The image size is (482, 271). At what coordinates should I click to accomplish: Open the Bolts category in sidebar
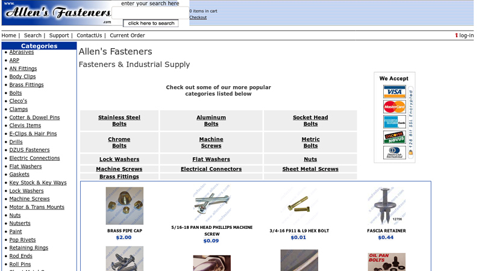[x=16, y=93]
